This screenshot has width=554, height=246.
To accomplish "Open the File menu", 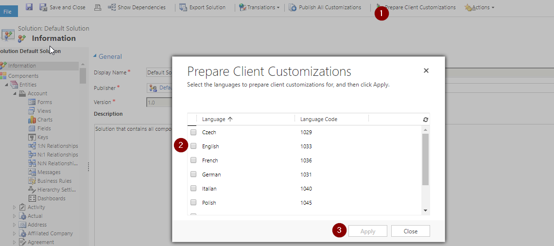I will click(x=8, y=11).
